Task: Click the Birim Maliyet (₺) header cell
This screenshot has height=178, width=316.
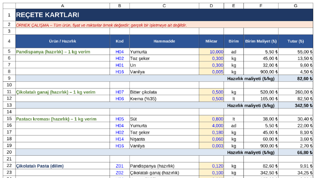Action: [x=261, y=41]
